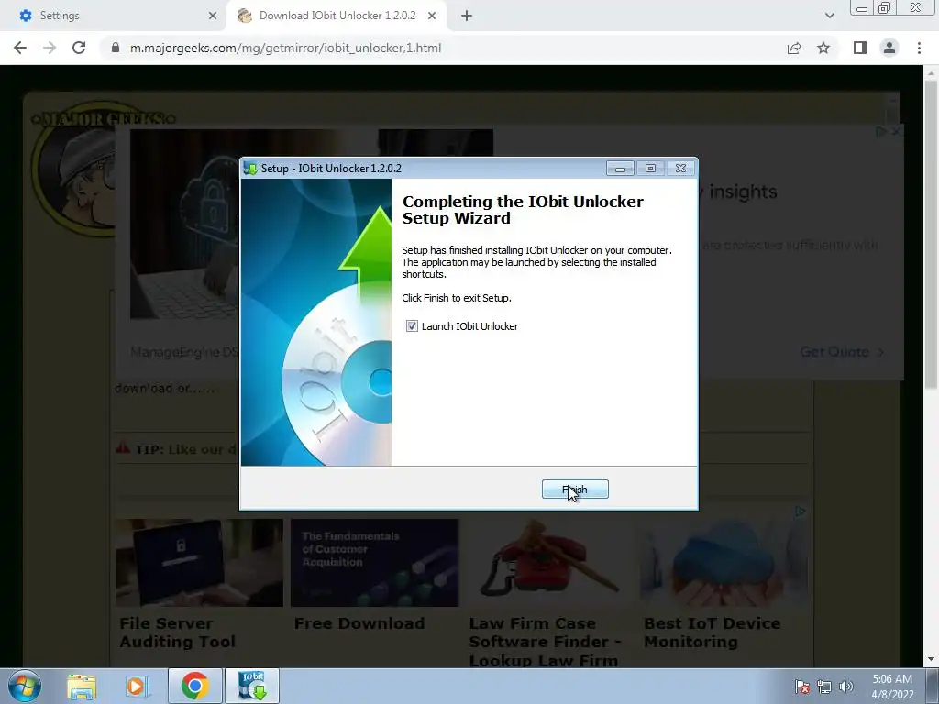Click AdChoices icon on bottom ads
The image size is (939, 704).
[800, 511]
